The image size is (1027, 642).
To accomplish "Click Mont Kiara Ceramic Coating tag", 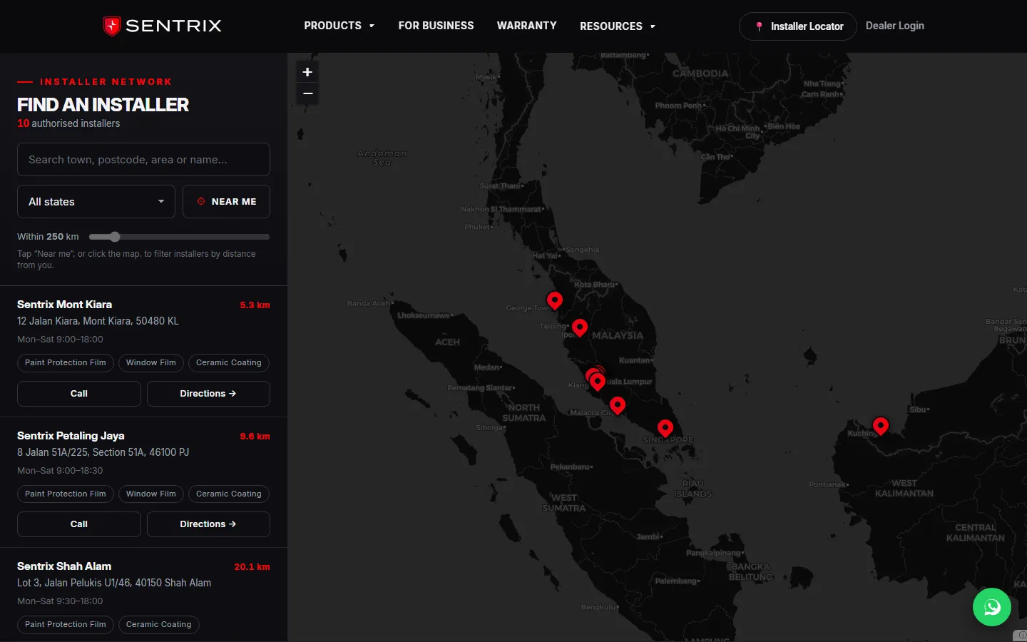I will pyautogui.click(x=229, y=363).
